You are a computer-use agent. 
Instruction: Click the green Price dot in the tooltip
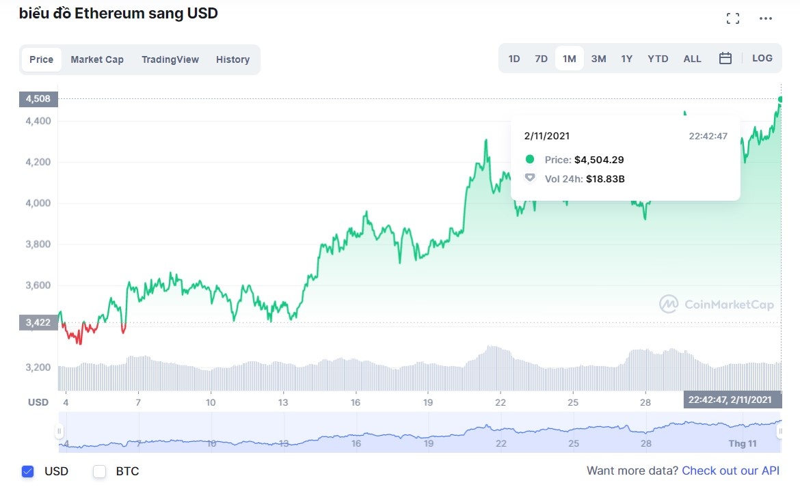pos(531,159)
